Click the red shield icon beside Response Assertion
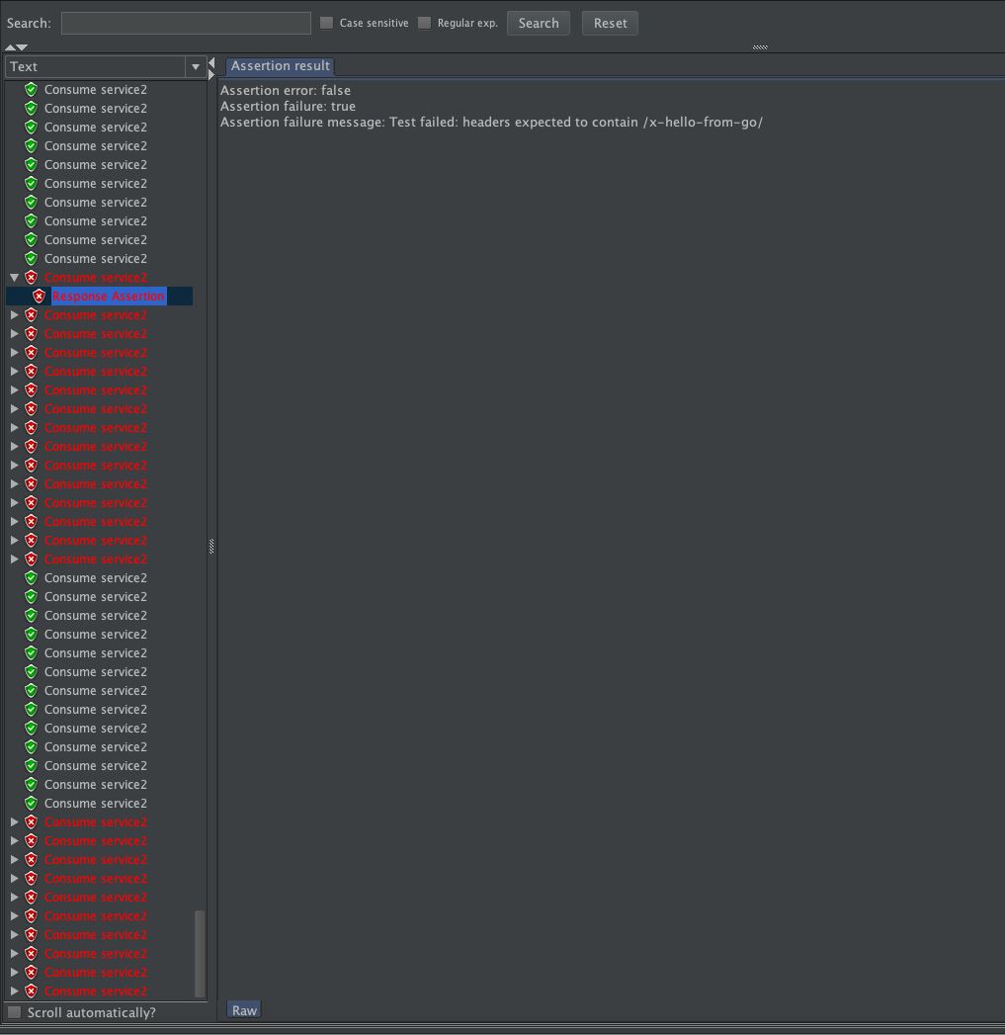The height and width of the screenshot is (1035, 1005). (x=39, y=297)
